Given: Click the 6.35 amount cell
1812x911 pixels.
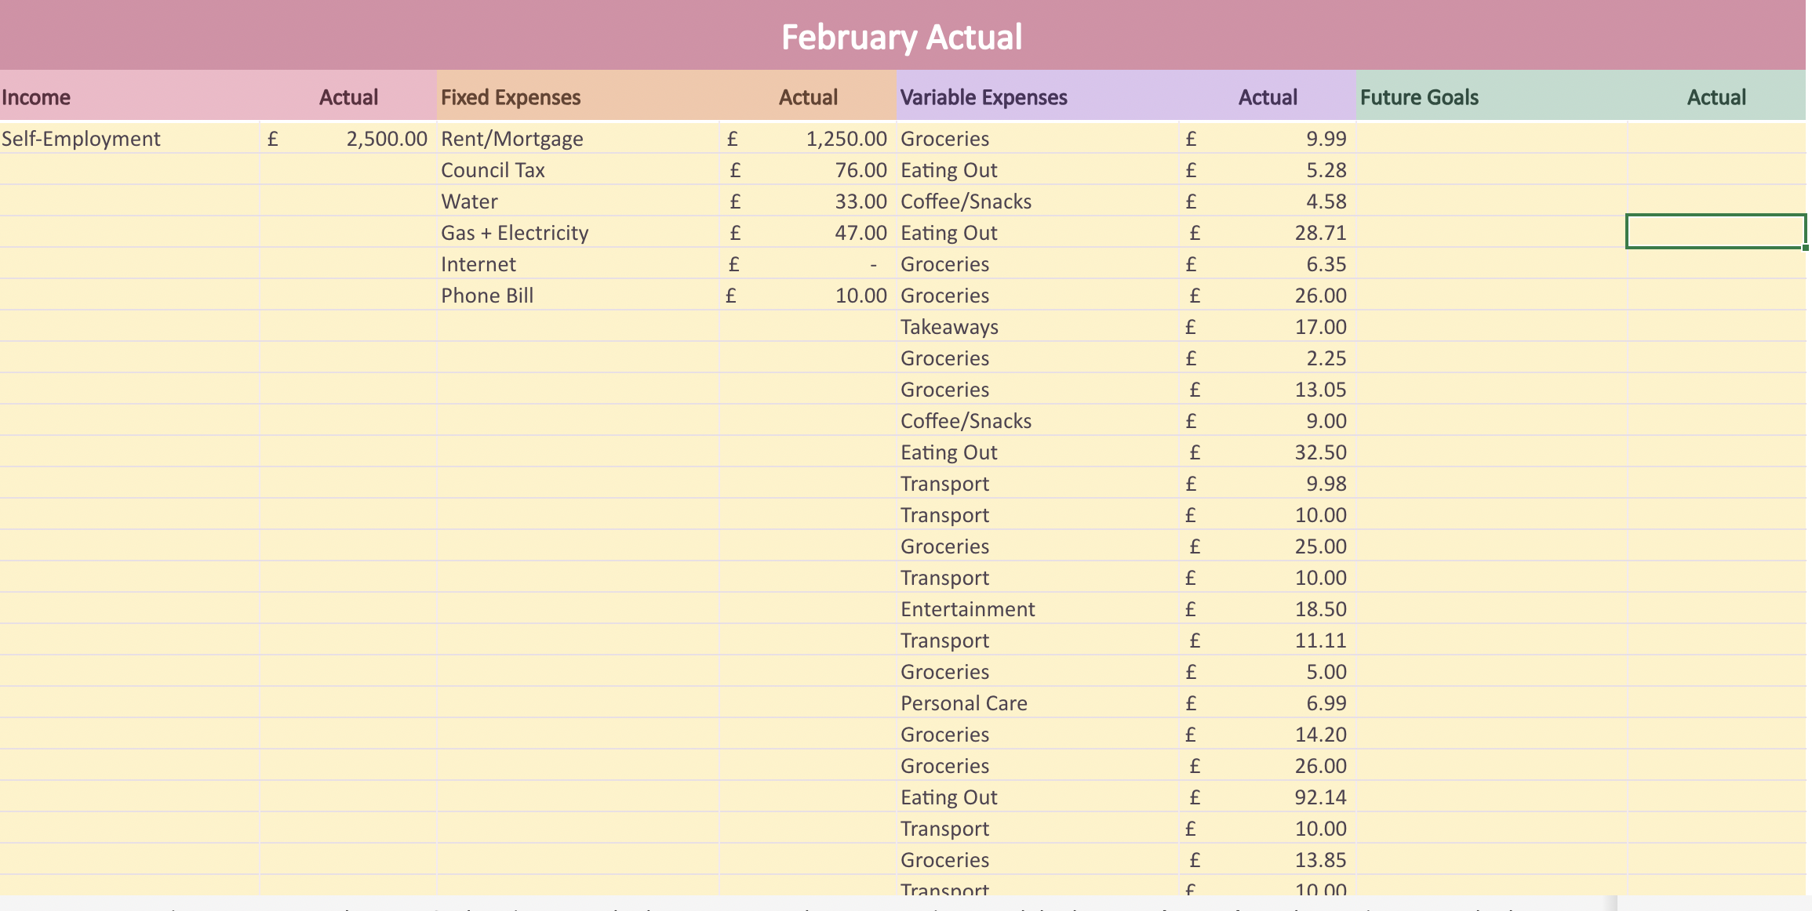Looking at the screenshot, I should [1268, 264].
